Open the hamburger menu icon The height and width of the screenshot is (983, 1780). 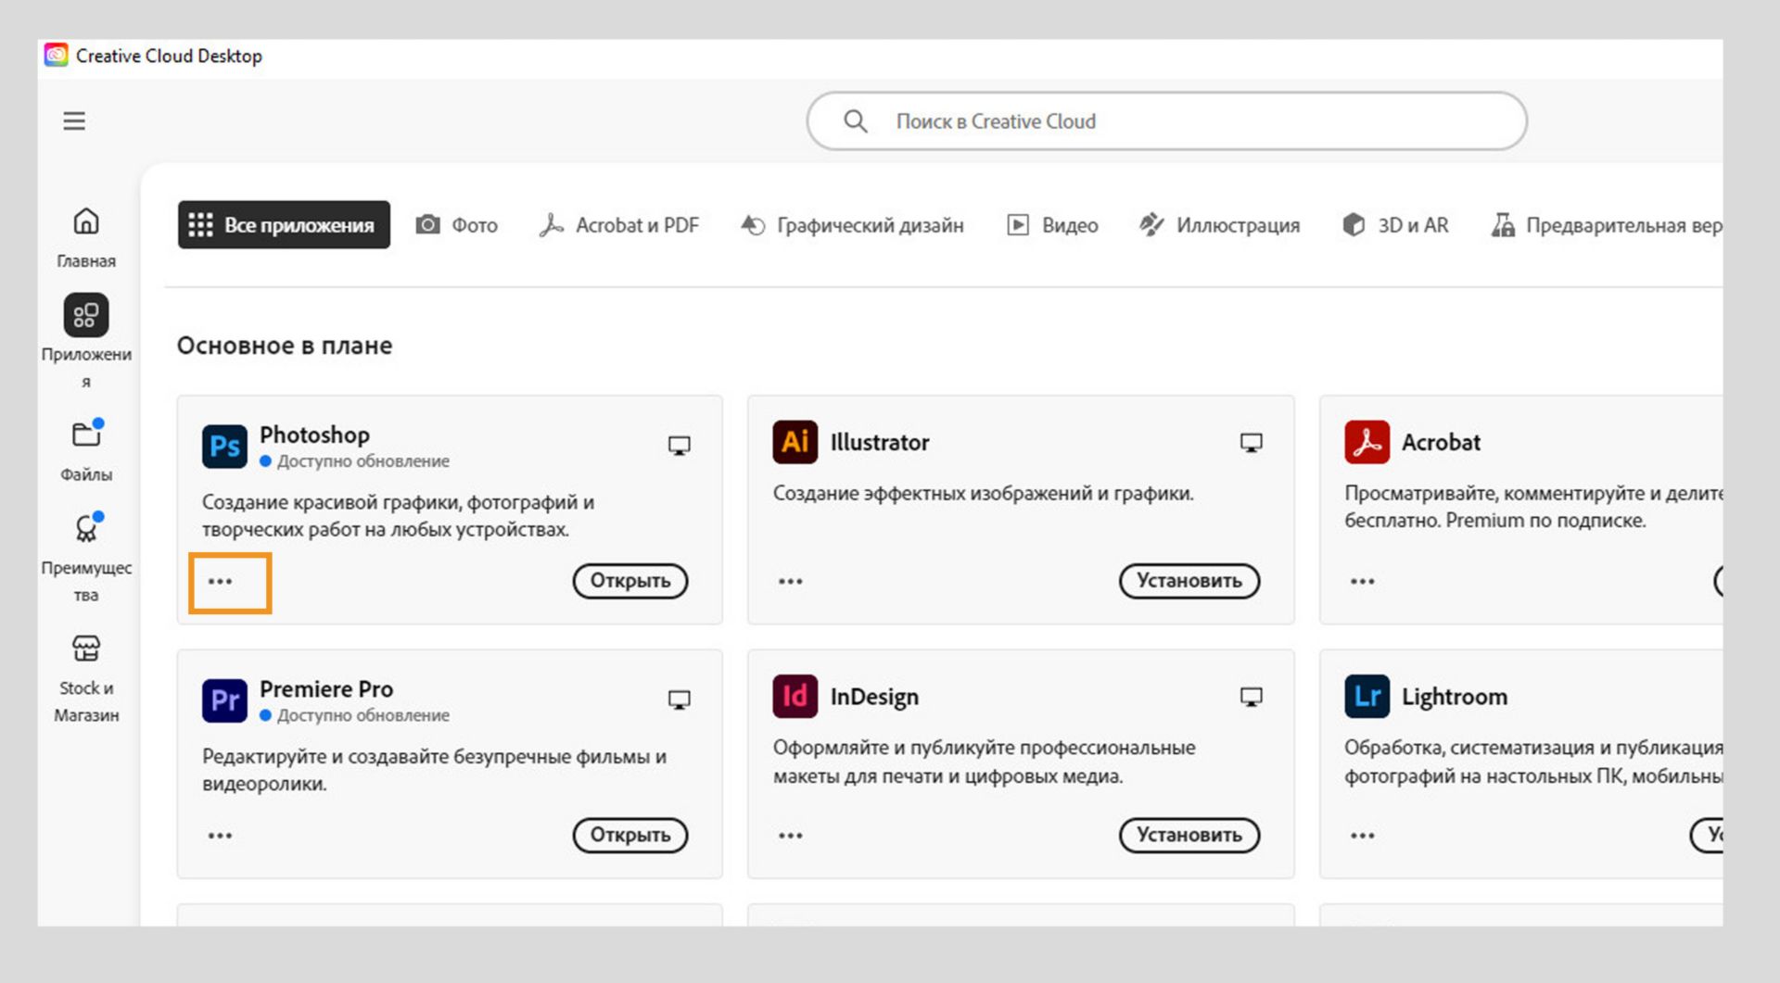[x=74, y=121]
